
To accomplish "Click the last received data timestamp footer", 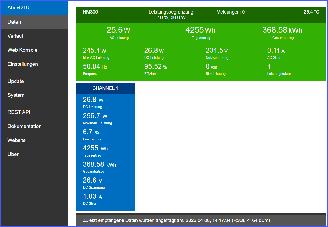I will point(176,220).
